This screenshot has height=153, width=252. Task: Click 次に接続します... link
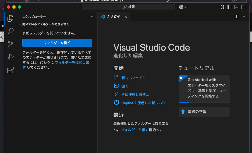pyautogui.click(x=135, y=95)
